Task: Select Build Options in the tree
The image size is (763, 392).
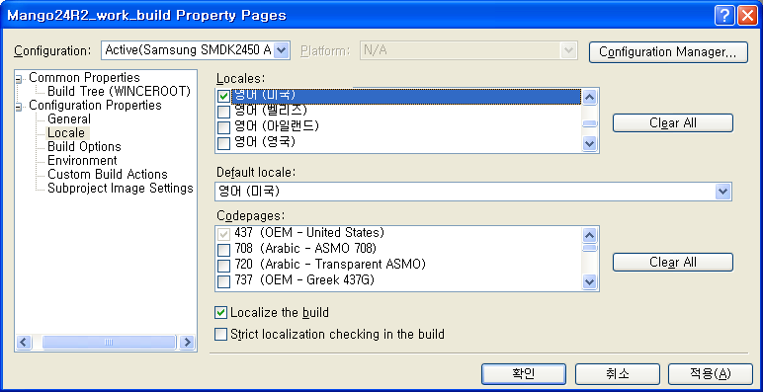Action: [x=84, y=147]
